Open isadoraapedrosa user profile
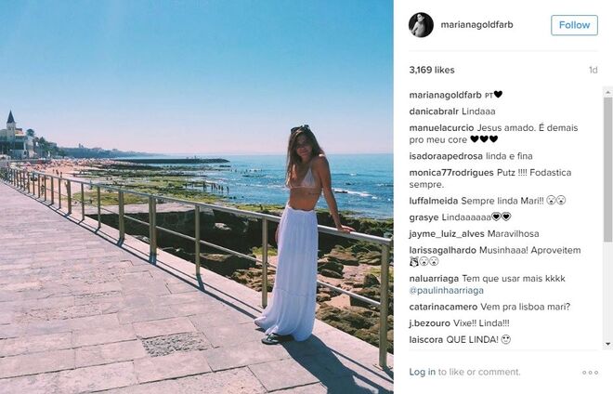The image size is (613, 394). 446,156
